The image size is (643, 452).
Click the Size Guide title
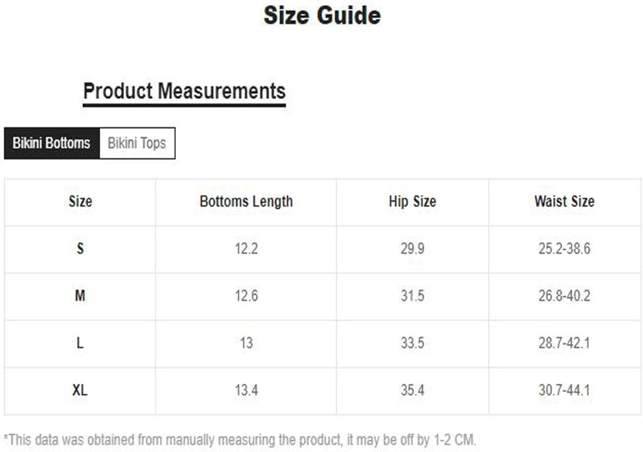pyautogui.click(x=322, y=15)
